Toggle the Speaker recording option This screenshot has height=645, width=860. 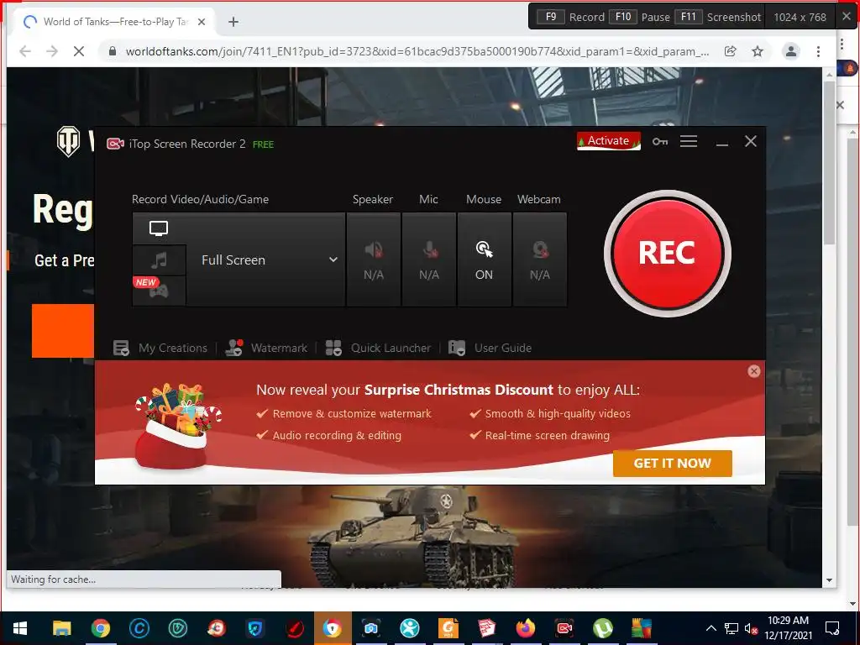click(x=374, y=260)
